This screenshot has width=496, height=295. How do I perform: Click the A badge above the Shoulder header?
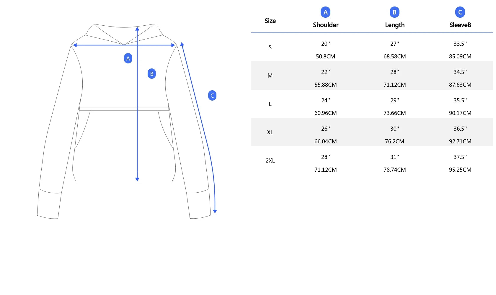[x=325, y=12]
